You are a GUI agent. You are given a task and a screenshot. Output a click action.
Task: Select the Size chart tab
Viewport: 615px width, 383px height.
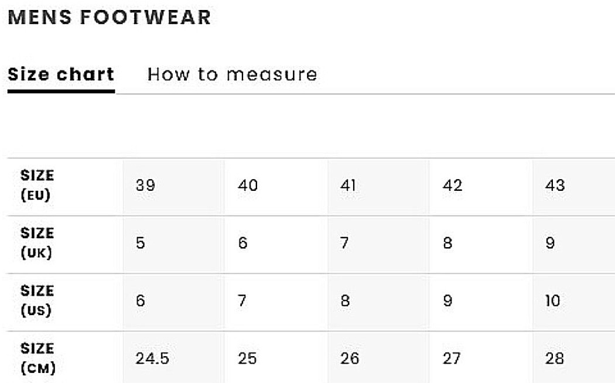pos(61,74)
